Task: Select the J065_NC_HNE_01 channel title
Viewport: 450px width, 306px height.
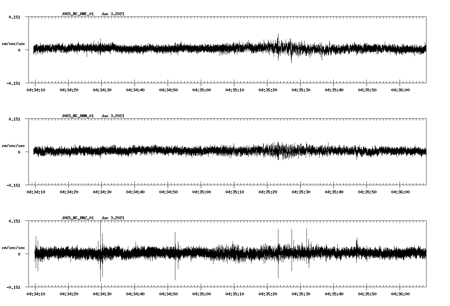Action: [78, 14]
